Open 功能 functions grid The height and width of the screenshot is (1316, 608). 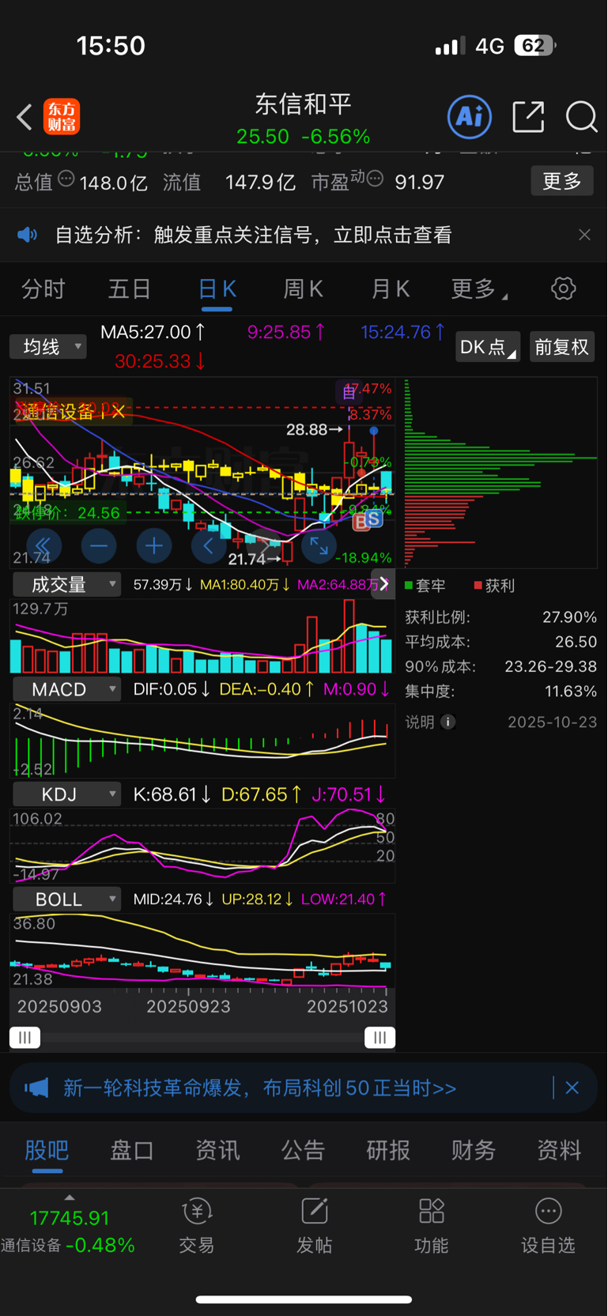tap(431, 1225)
